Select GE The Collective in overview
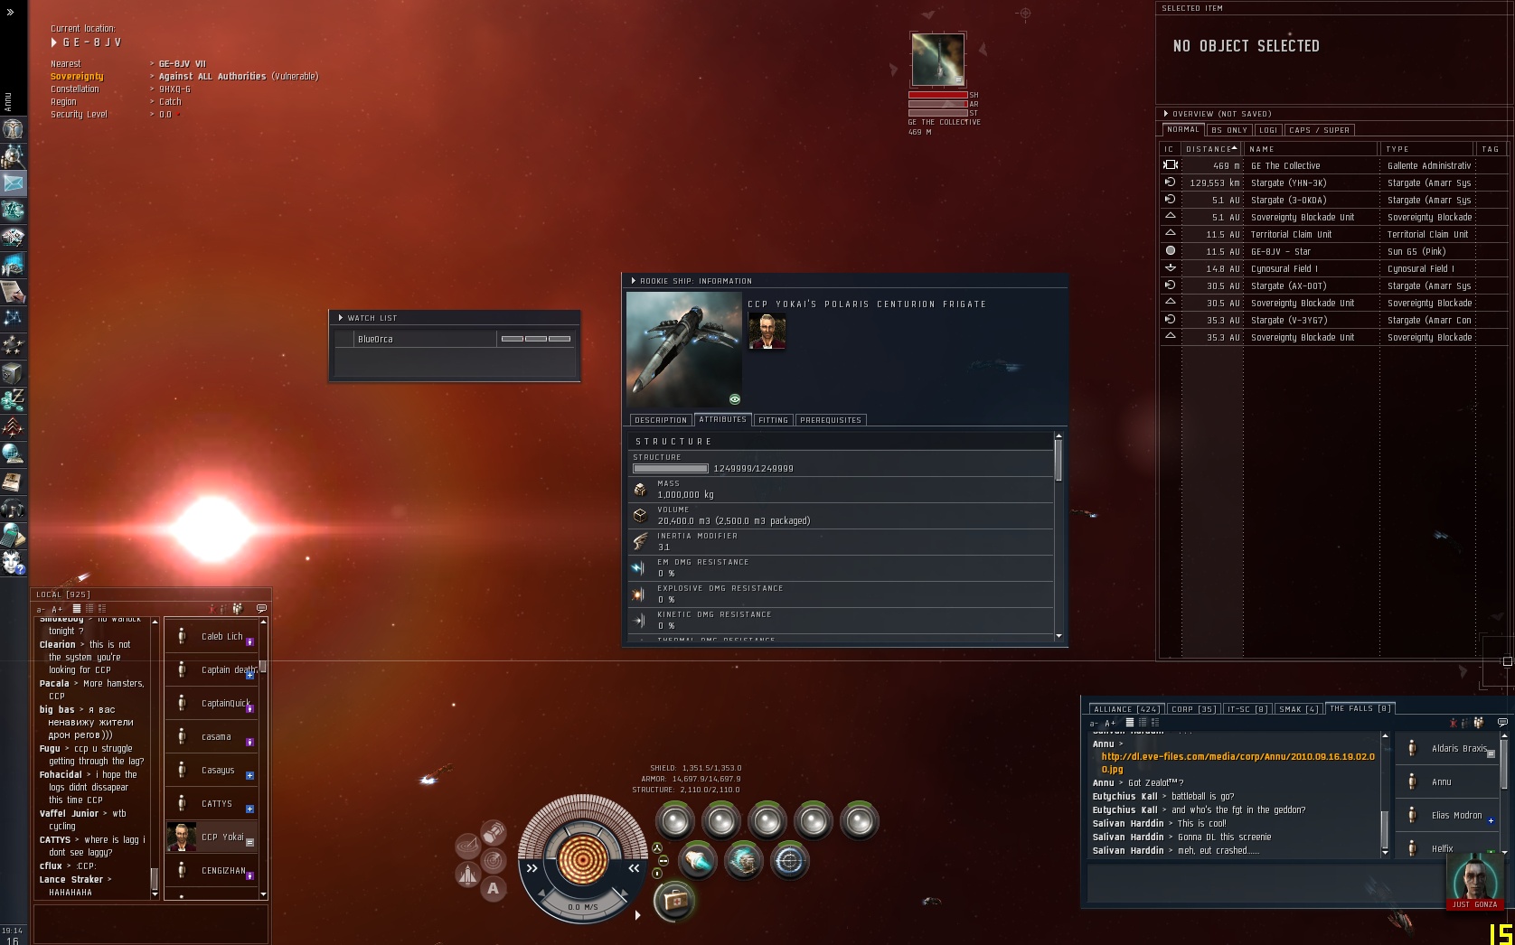The width and height of the screenshot is (1515, 945). (x=1334, y=165)
